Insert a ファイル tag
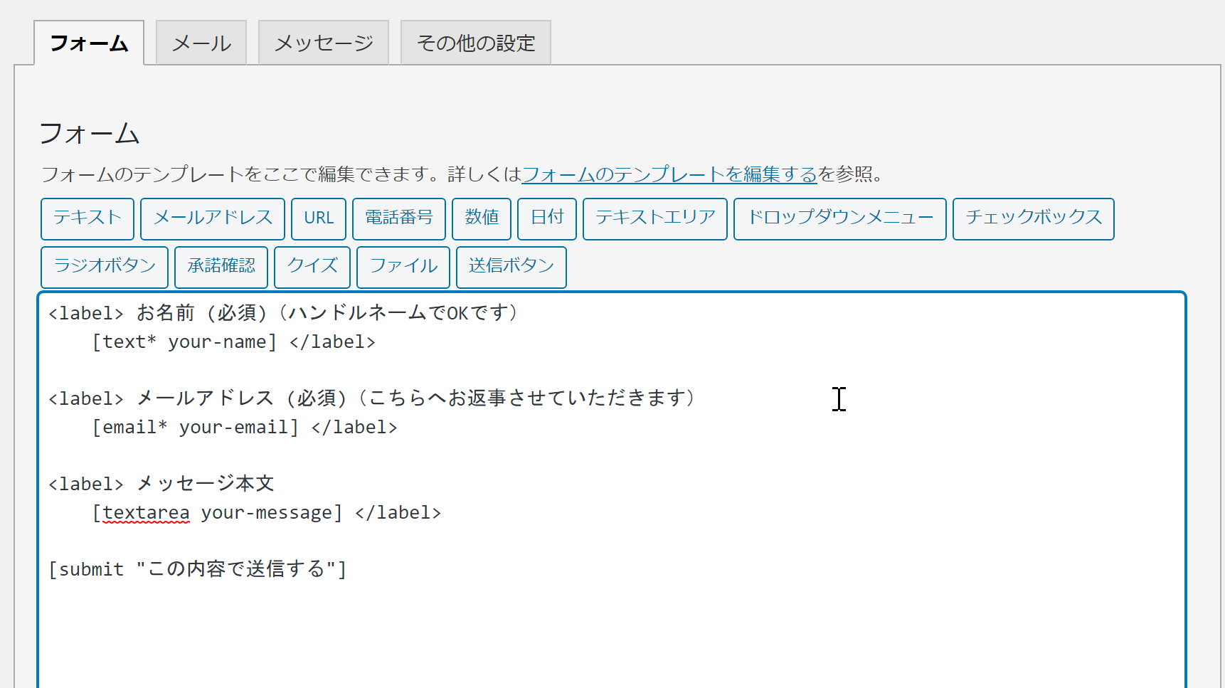1225x688 pixels. tap(403, 267)
